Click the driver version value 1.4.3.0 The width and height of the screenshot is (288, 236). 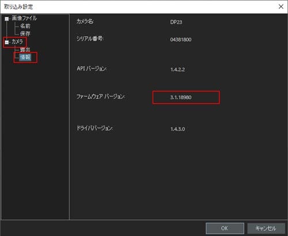(x=177, y=129)
